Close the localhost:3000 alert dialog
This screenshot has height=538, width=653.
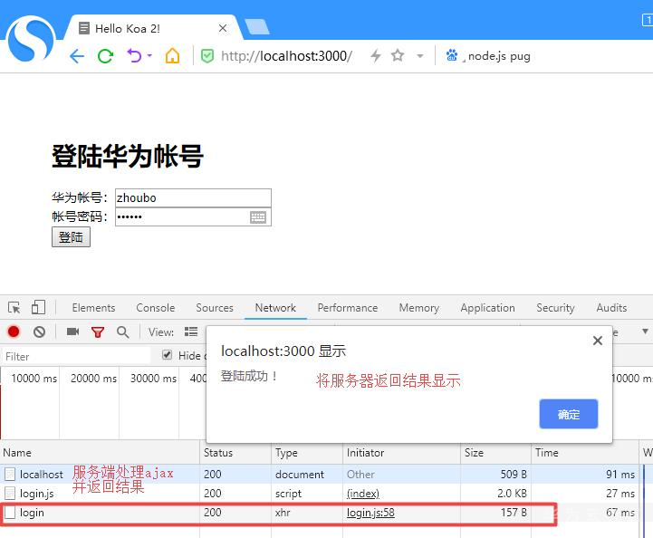point(598,341)
